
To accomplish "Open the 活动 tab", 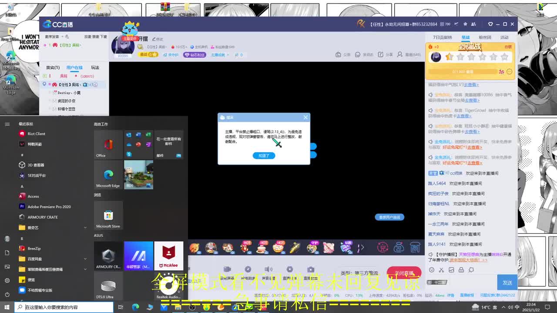I will [x=504, y=37].
